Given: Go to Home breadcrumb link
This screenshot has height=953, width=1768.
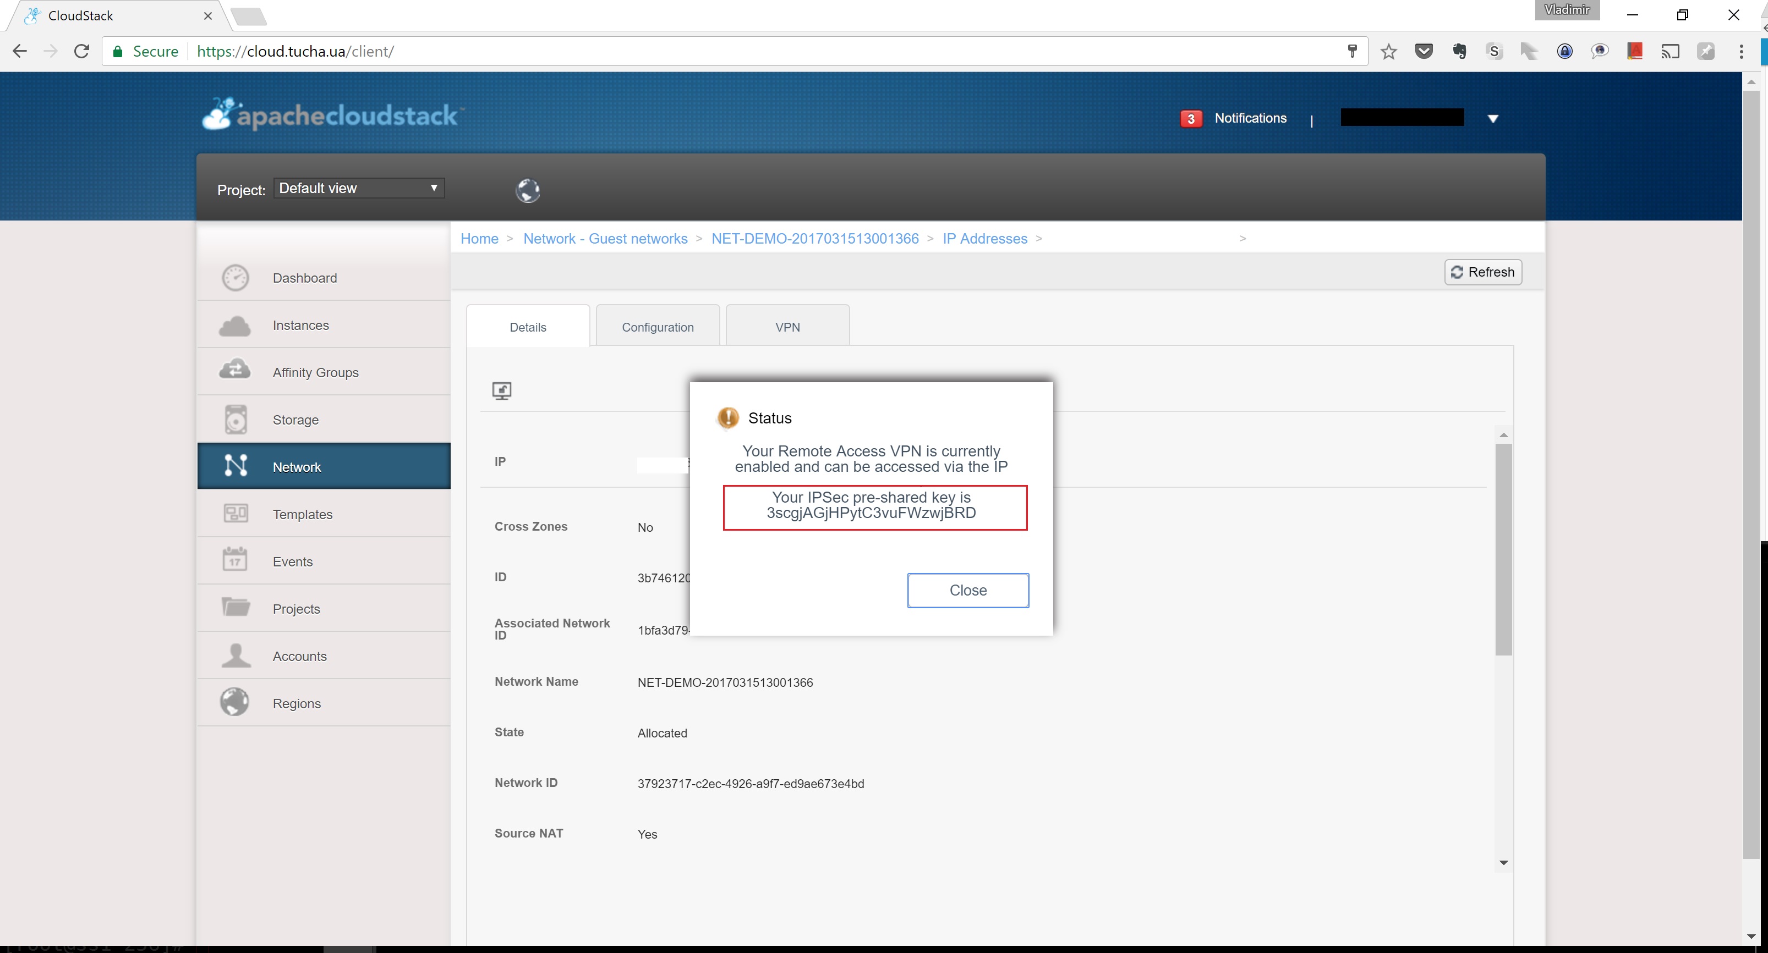Looking at the screenshot, I should pos(479,238).
